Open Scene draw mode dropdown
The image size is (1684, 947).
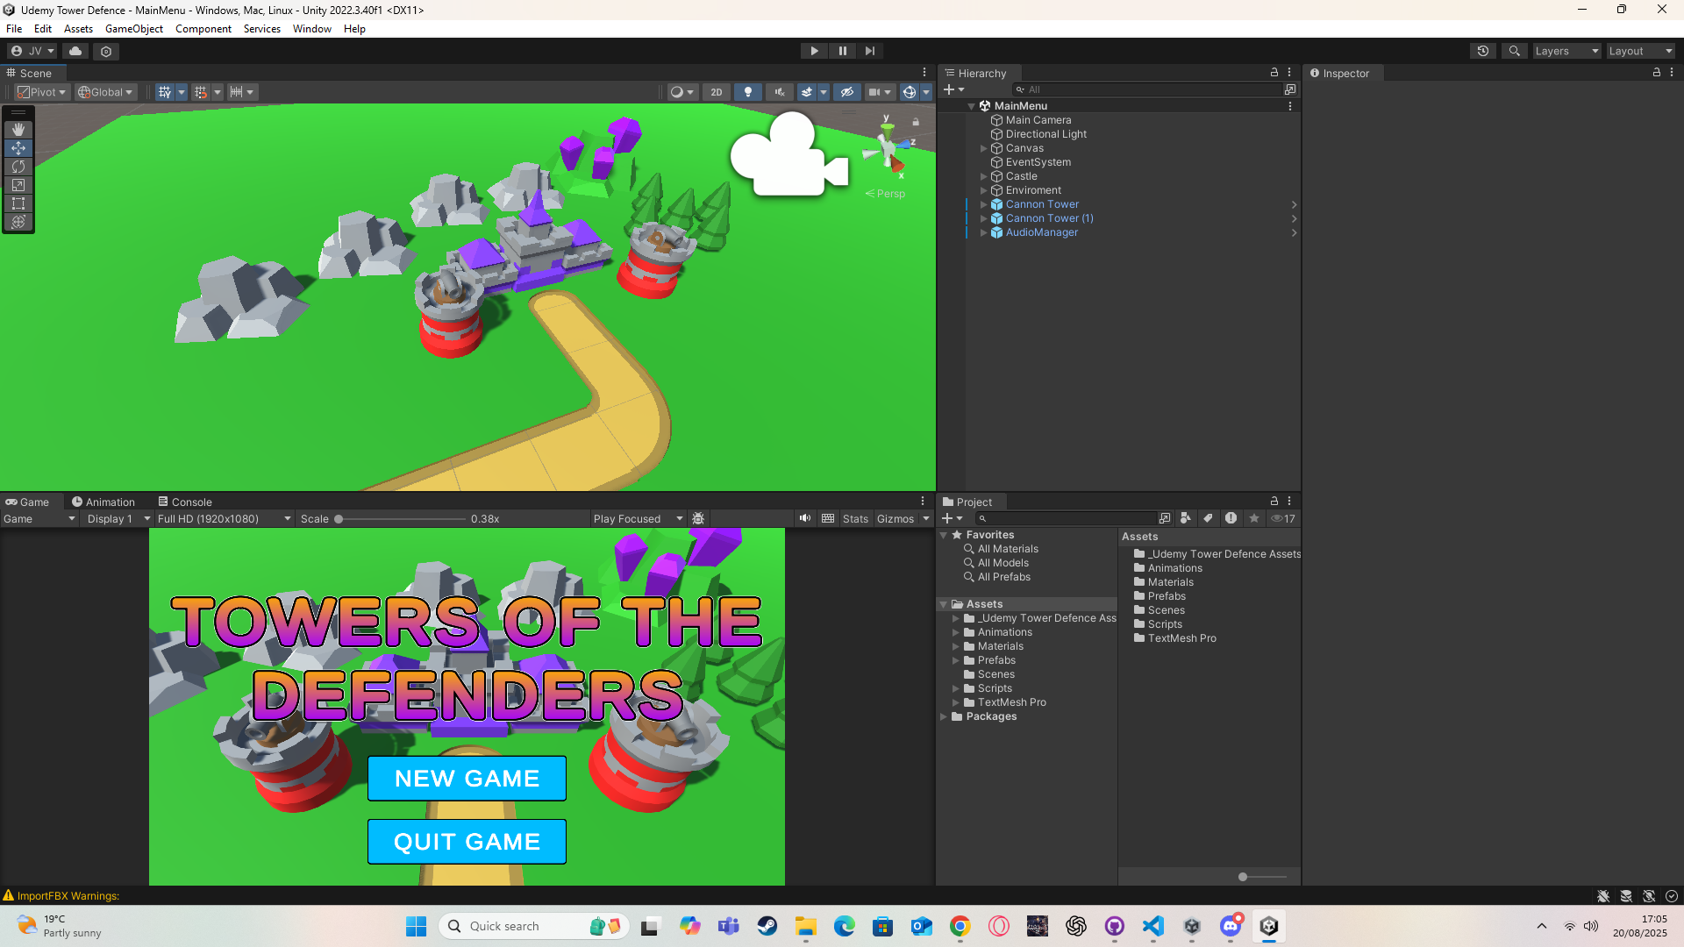681,92
